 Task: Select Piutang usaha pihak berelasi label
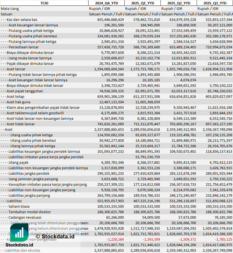33,36
